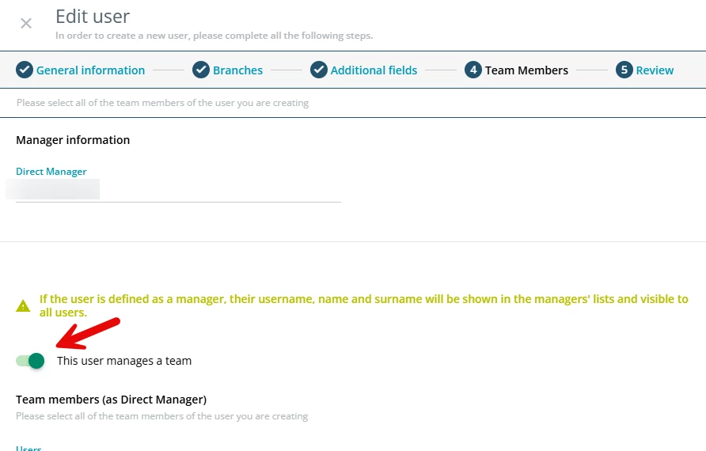The width and height of the screenshot is (706, 451).
Task: Click the General information checkmark icon
Action: coord(25,70)
